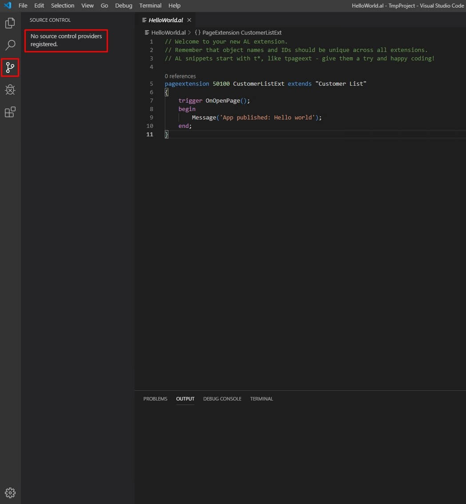This screenshot has width=466, height=504.
Task: Click the 'App published: Hello world' string
Action: 267,117
